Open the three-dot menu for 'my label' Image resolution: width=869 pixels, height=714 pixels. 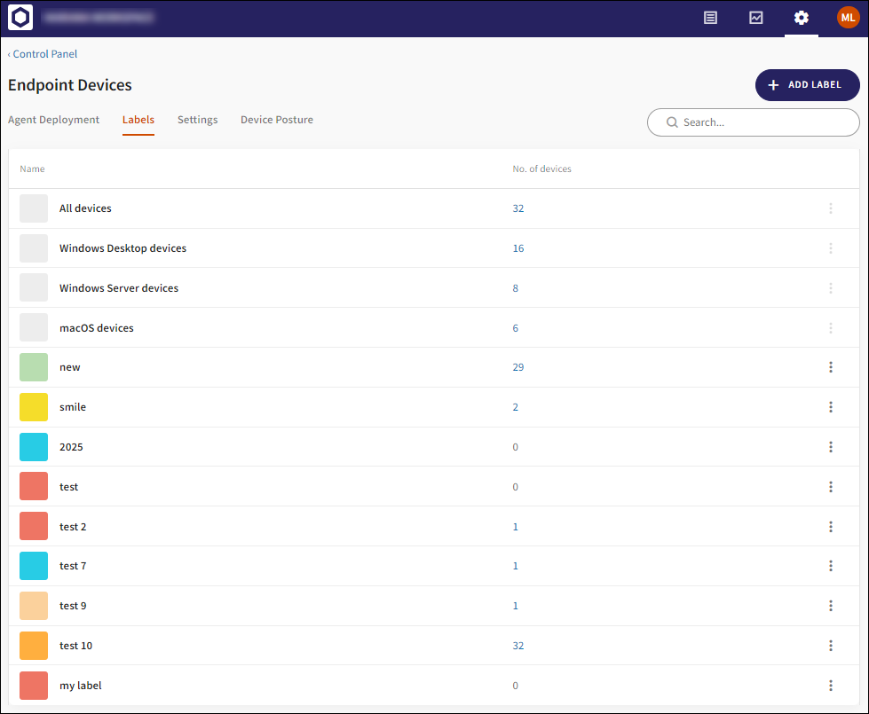(831, 686)
